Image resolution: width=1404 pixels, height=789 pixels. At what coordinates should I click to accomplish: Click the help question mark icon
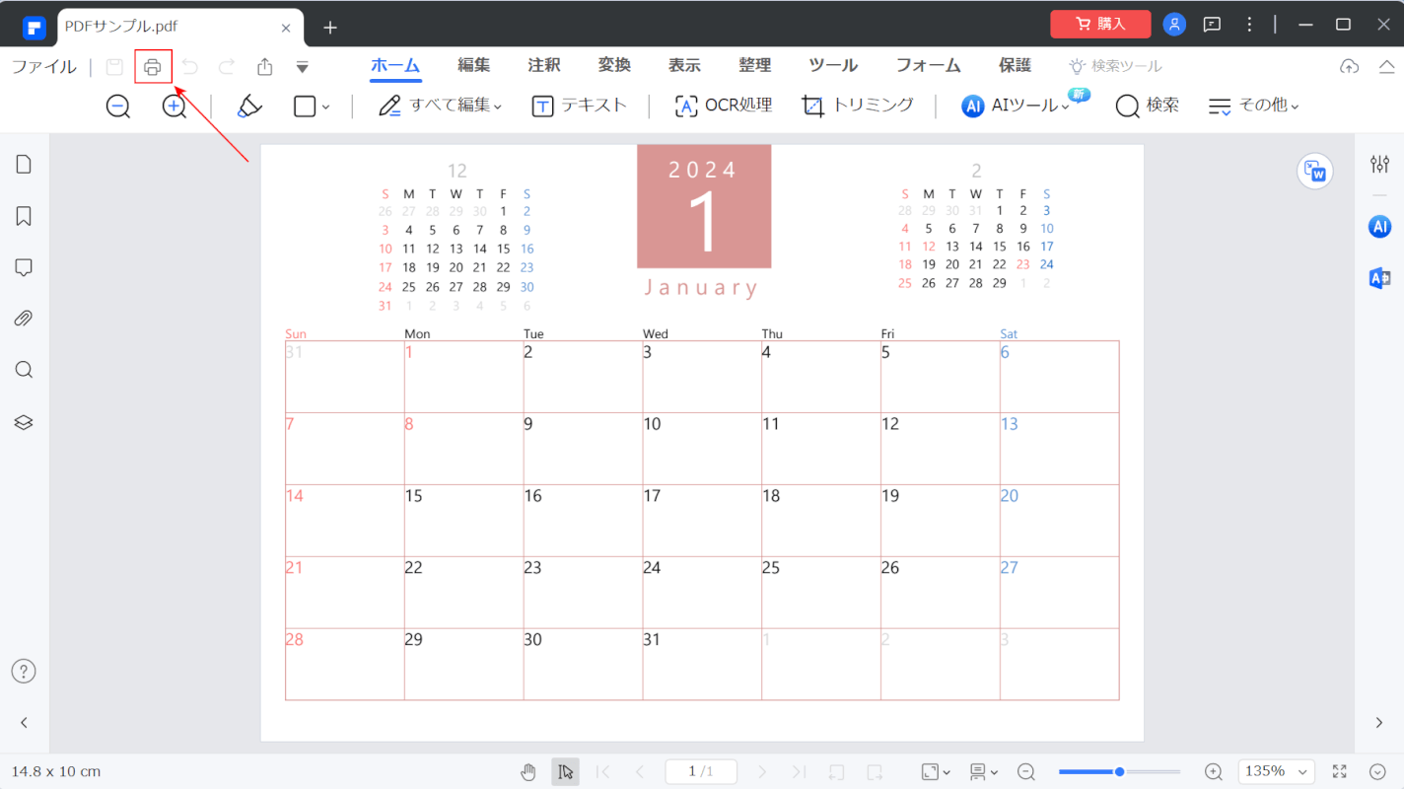(x=24, y=672)
